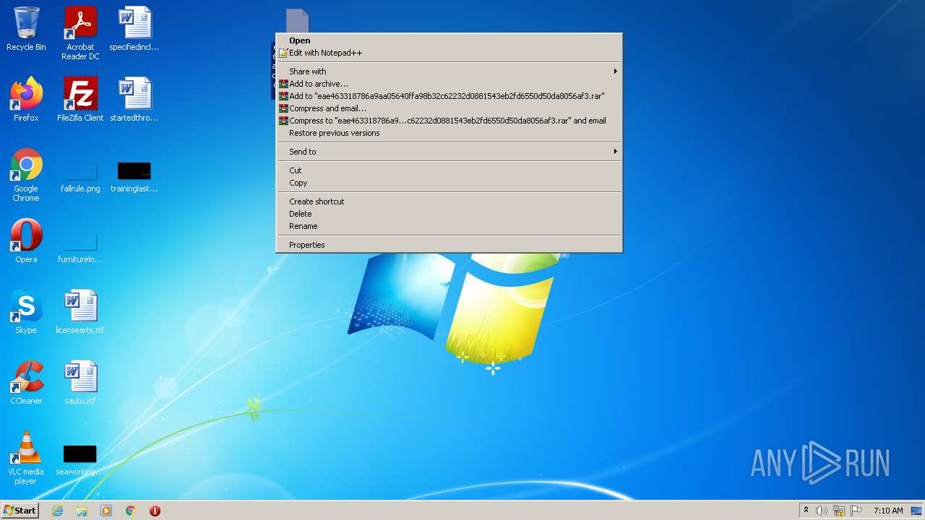Expand the Share with submenu
This screenshot has height=520, width=925.
pyautogui.click(x=449, y=71)
